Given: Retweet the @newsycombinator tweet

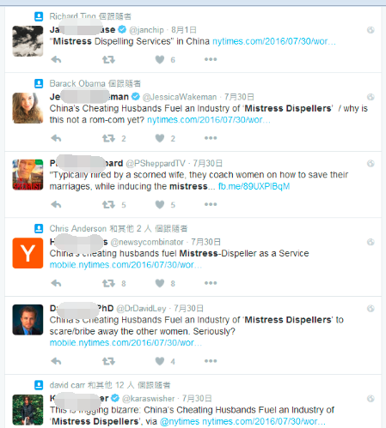Looking at the screenshot, I should click(108, 283).
